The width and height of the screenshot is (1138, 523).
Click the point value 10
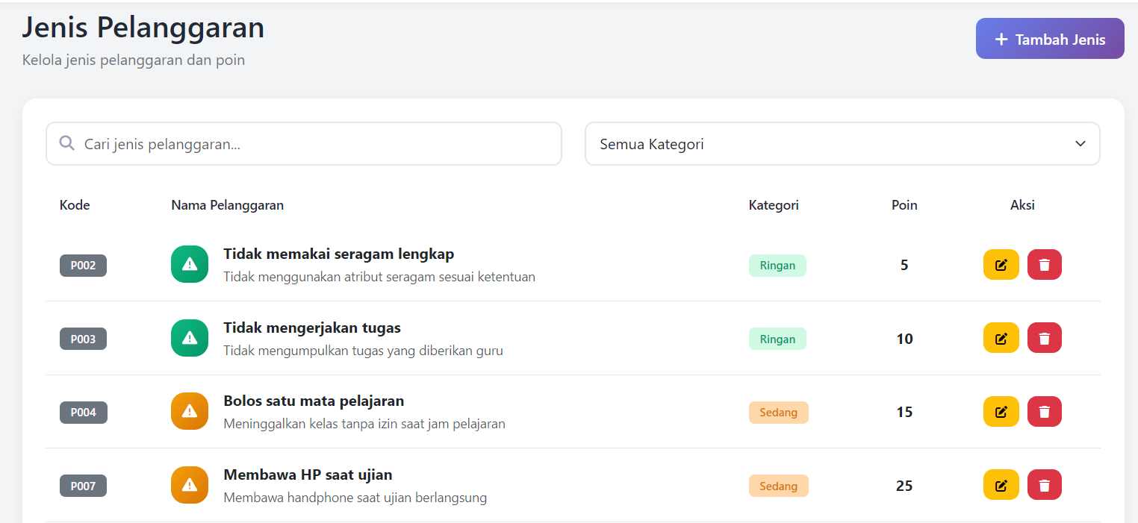pyautogui.click(x=904, y=339)
